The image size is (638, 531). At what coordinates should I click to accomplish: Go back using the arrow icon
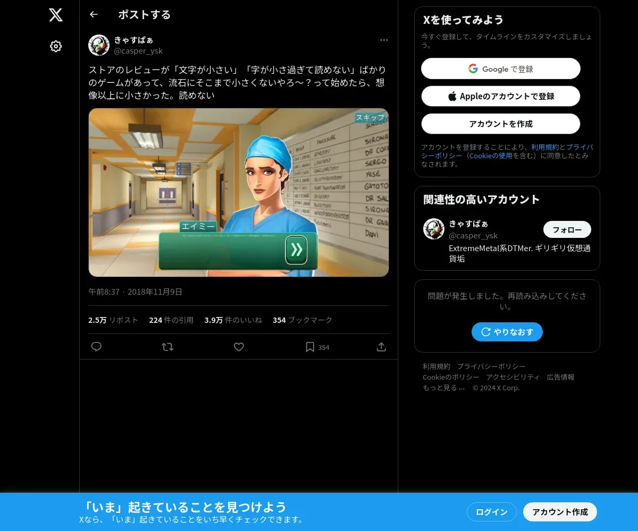pos(94,14)
